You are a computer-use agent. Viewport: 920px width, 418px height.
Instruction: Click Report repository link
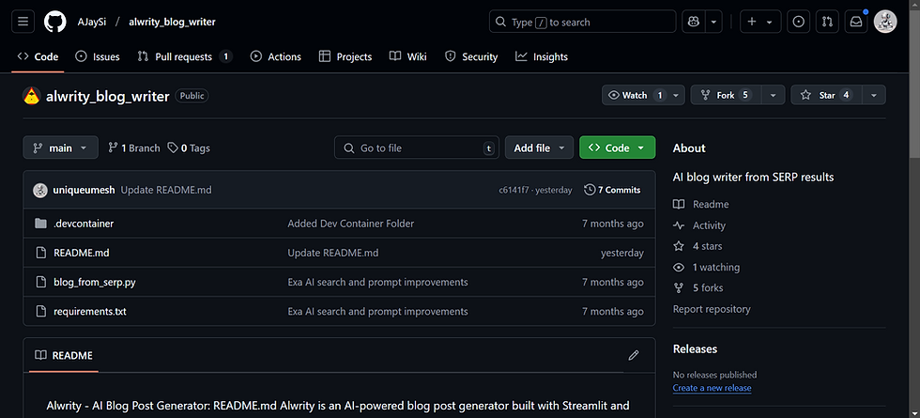(712, 309)
